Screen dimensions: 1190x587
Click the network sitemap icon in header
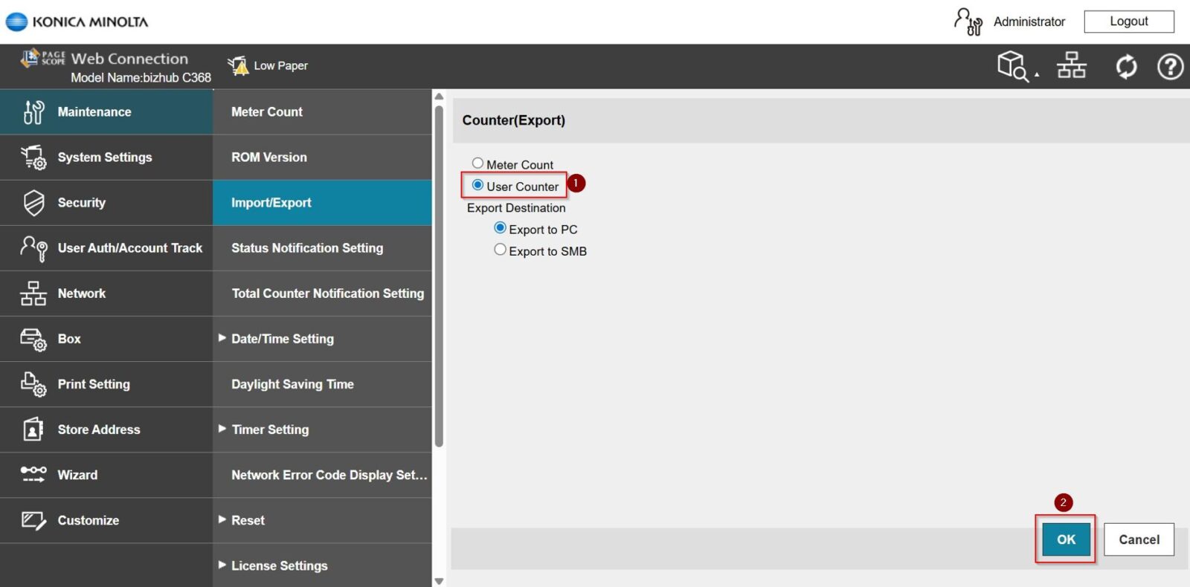point(1072,65)
